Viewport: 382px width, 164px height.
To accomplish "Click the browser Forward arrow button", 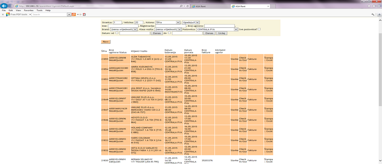I will [11, 6].
